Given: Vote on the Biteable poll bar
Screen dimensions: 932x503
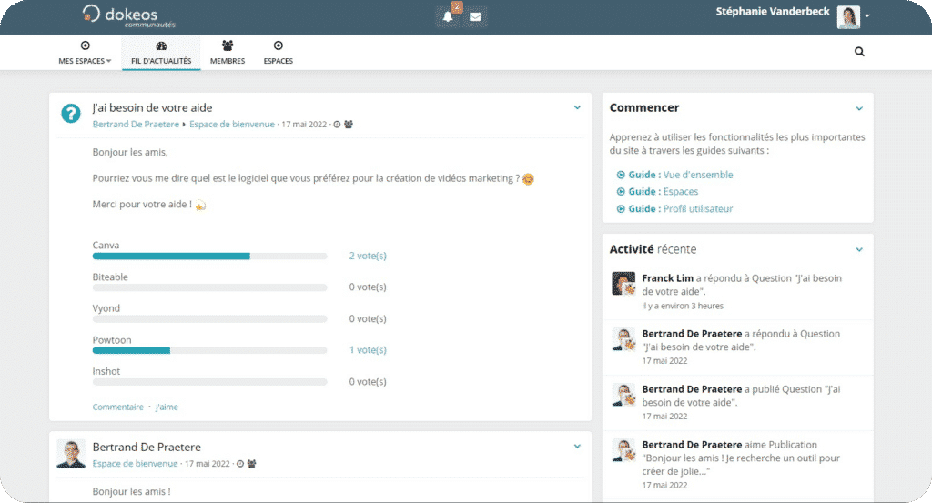Looking at the screenshot, I should pos(210,287).
